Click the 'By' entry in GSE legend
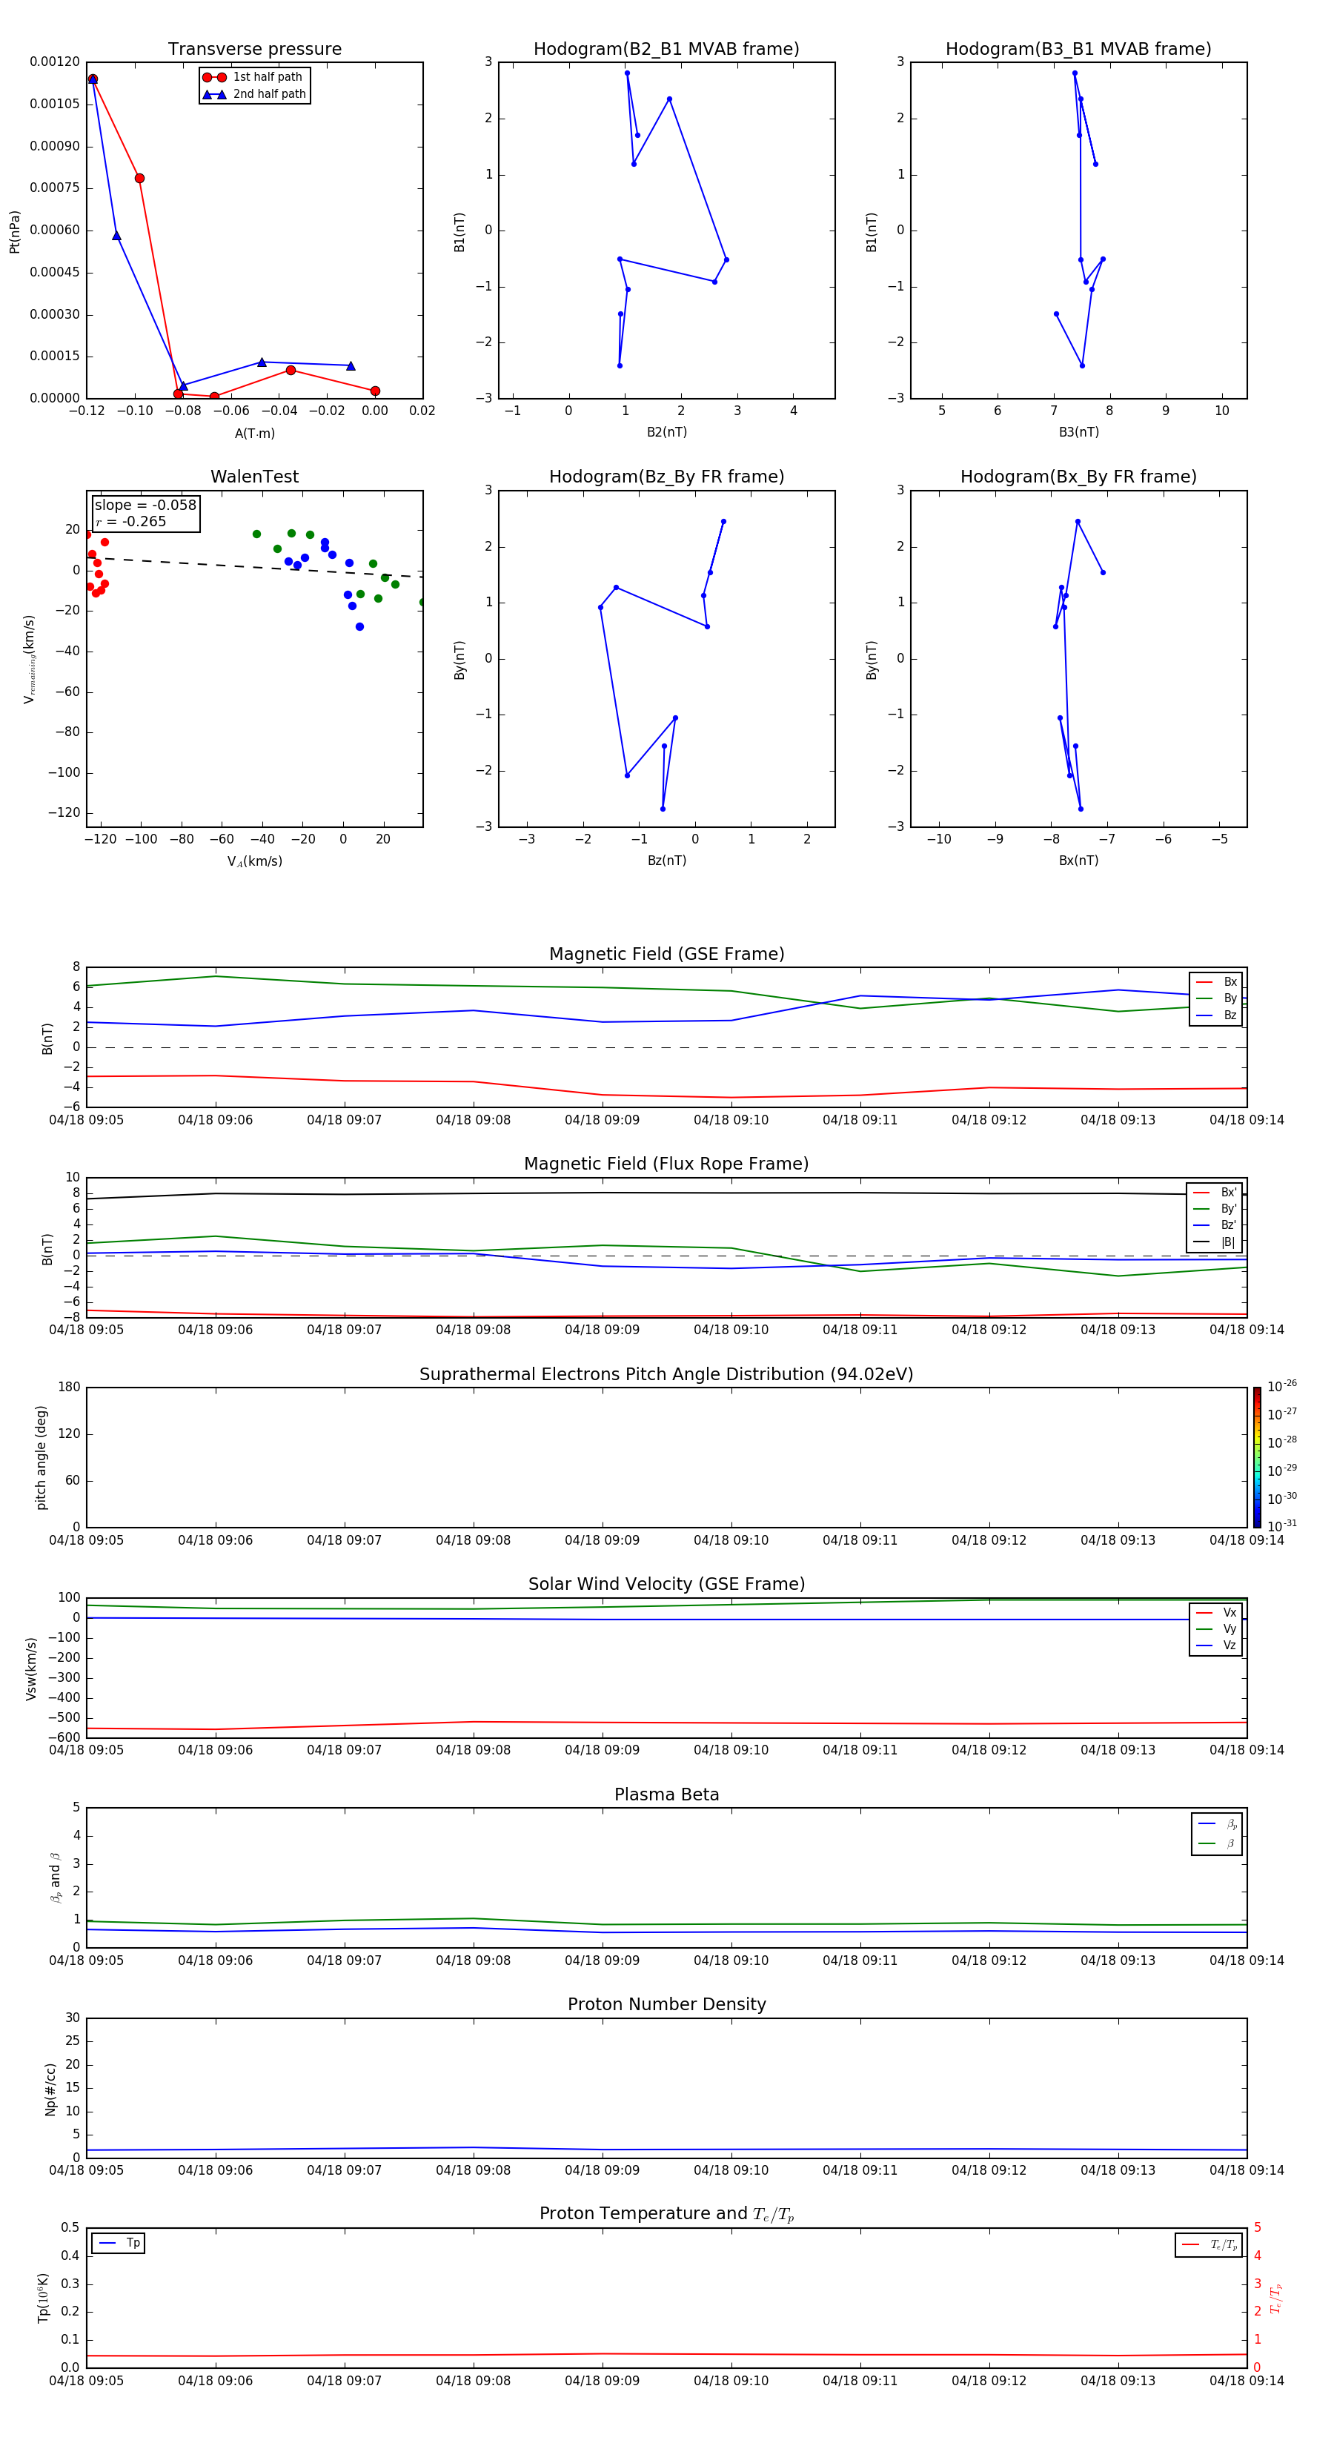This screenshot has width=1334, height=2446. pyautogui.click(x=1216, y=999)
